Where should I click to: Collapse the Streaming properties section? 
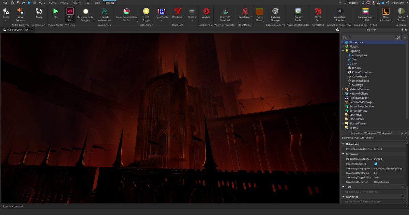[x=343, y=154]
